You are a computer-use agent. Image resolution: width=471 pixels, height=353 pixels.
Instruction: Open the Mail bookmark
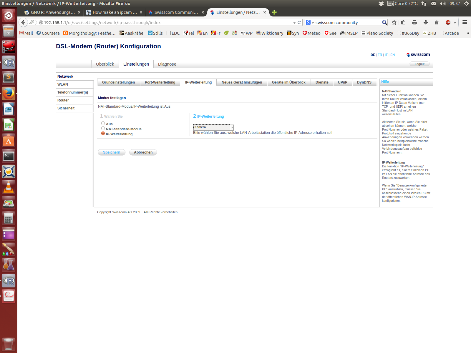[x=26, y=33]
